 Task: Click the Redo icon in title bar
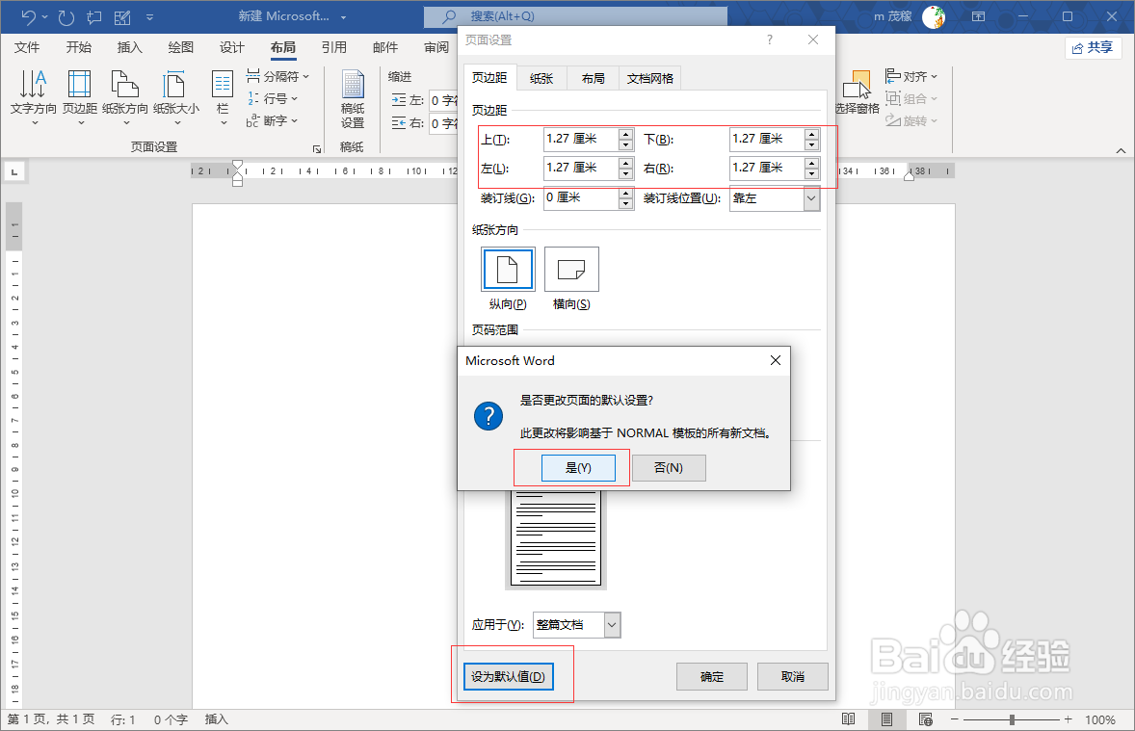tap(66, 16)
